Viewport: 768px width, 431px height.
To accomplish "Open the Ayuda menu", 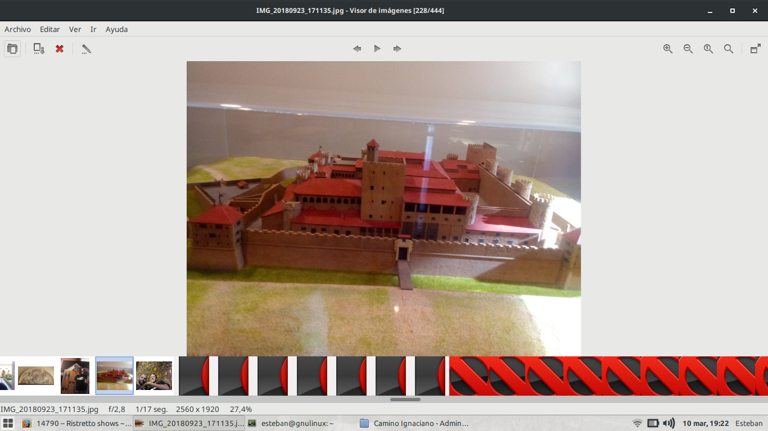I will click(x=116, y=29).
